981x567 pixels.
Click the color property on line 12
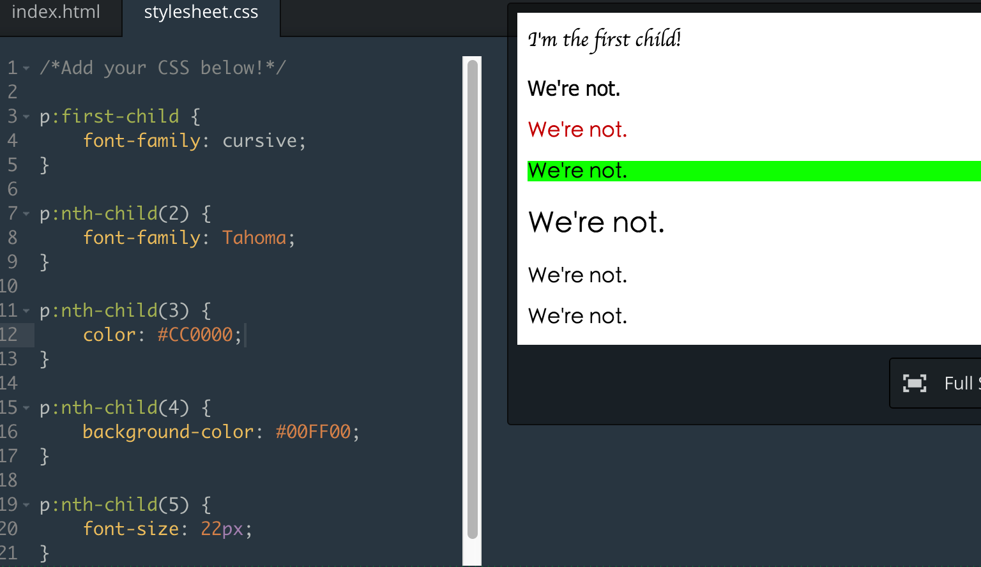109,335
